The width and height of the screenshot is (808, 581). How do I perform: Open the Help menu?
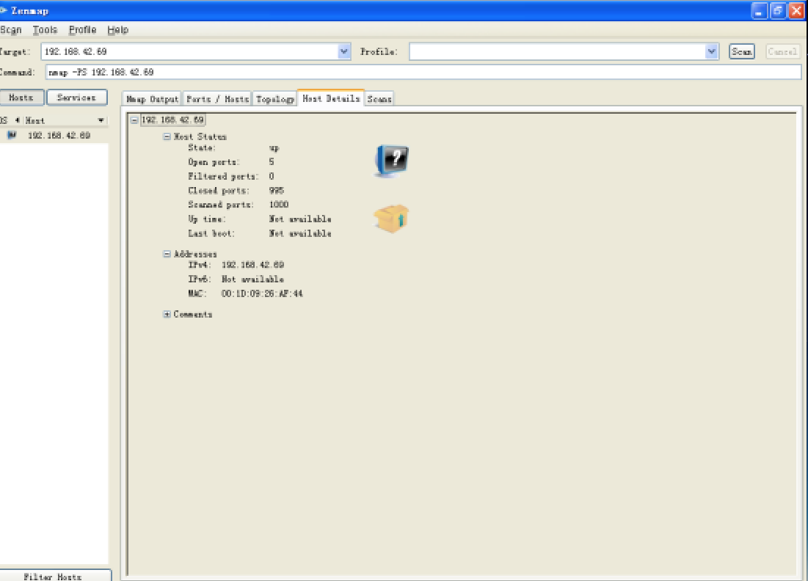118,30
